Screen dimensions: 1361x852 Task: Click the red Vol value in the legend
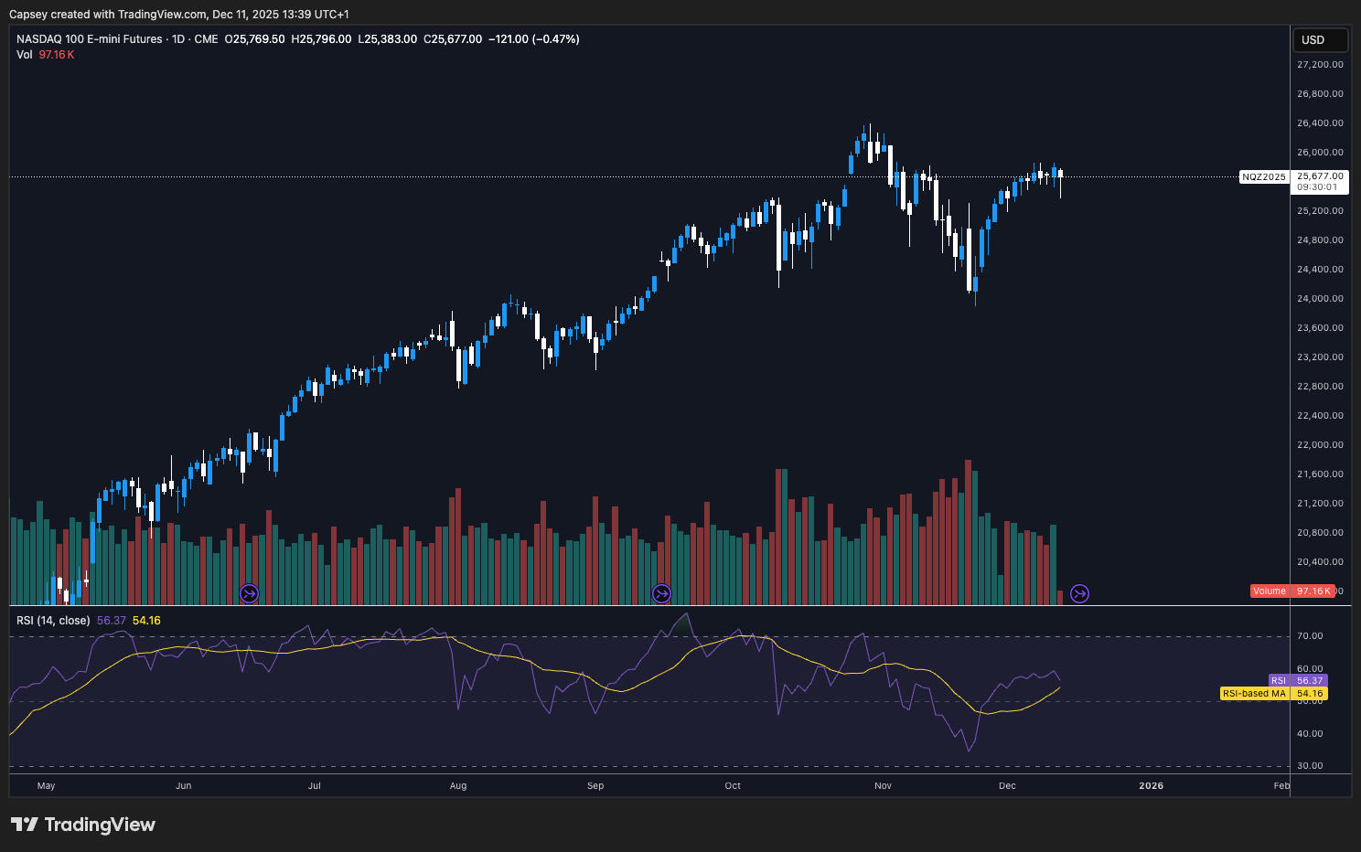coord(55,55)
